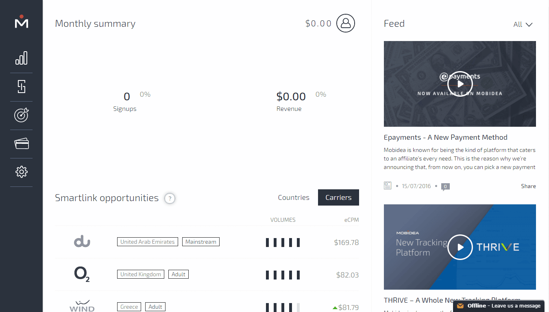
Task: Open the settings gear icon
Action: pyautogui.click(x=22, y=172)
